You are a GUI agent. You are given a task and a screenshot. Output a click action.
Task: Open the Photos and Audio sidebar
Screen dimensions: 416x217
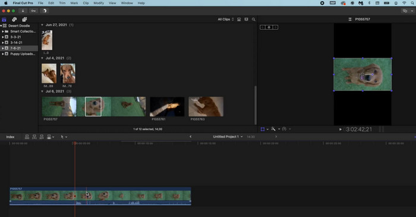[14, 20]
